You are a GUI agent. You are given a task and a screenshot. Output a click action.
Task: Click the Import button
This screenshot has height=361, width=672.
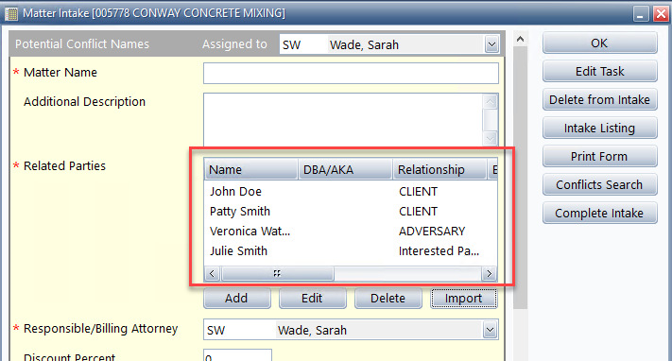tap(464, 298)
